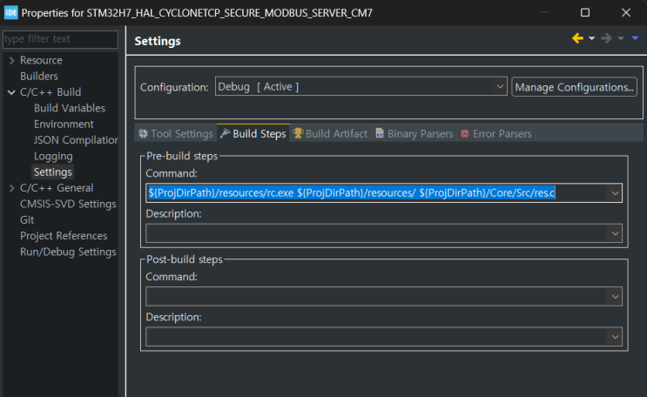The height and width of the screenshot is (397, 647).
Task: Click the yellow back navigation arrow
Action: coord(577,38)
